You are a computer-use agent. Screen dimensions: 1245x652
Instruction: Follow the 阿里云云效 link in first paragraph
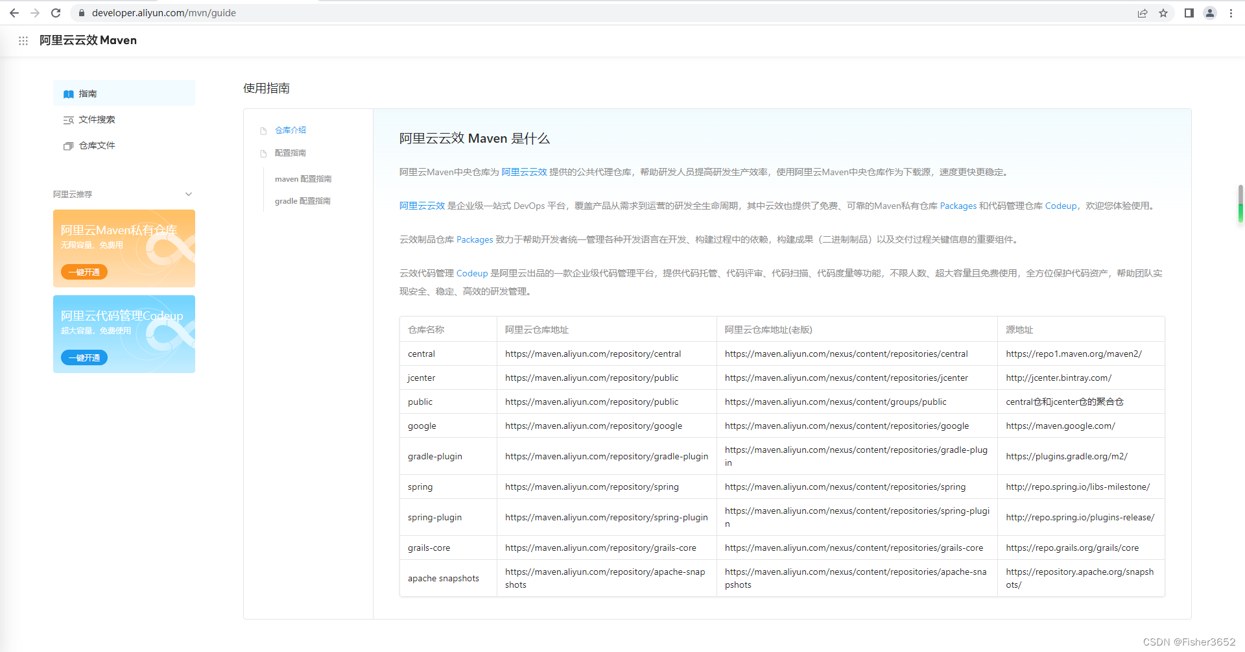(x=524, y=172)
